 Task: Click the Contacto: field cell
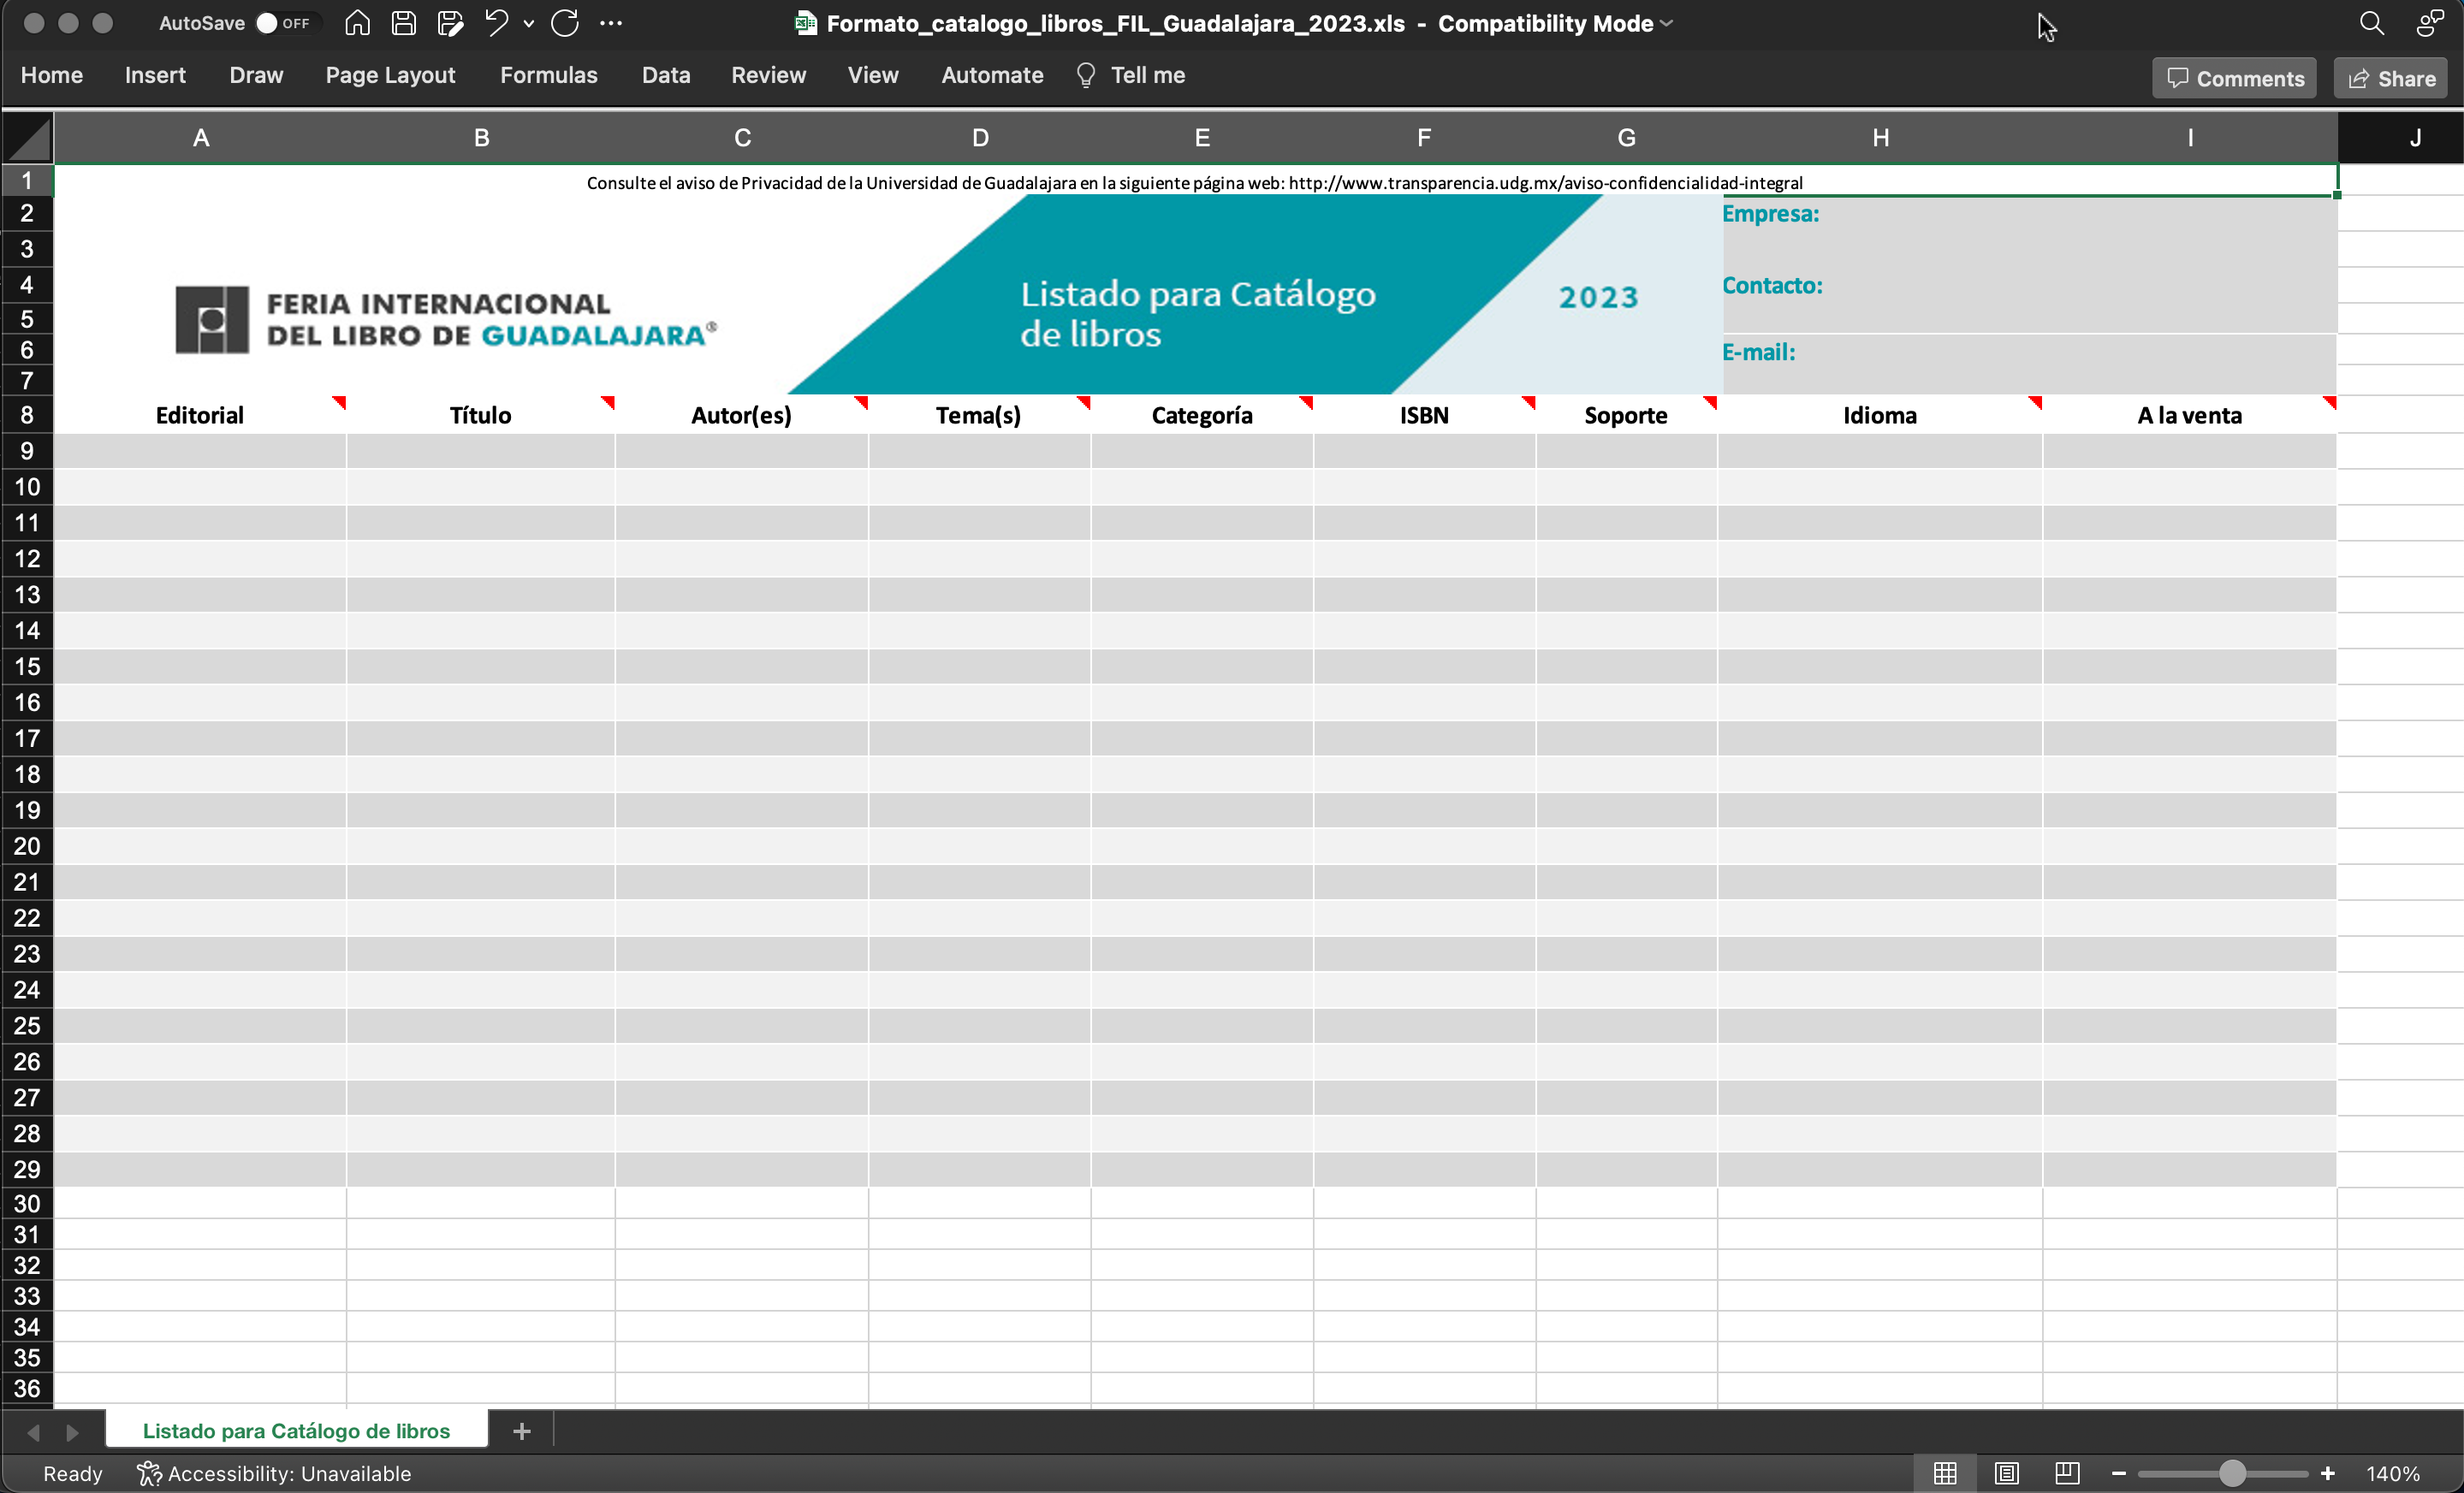pos(2029,299)
